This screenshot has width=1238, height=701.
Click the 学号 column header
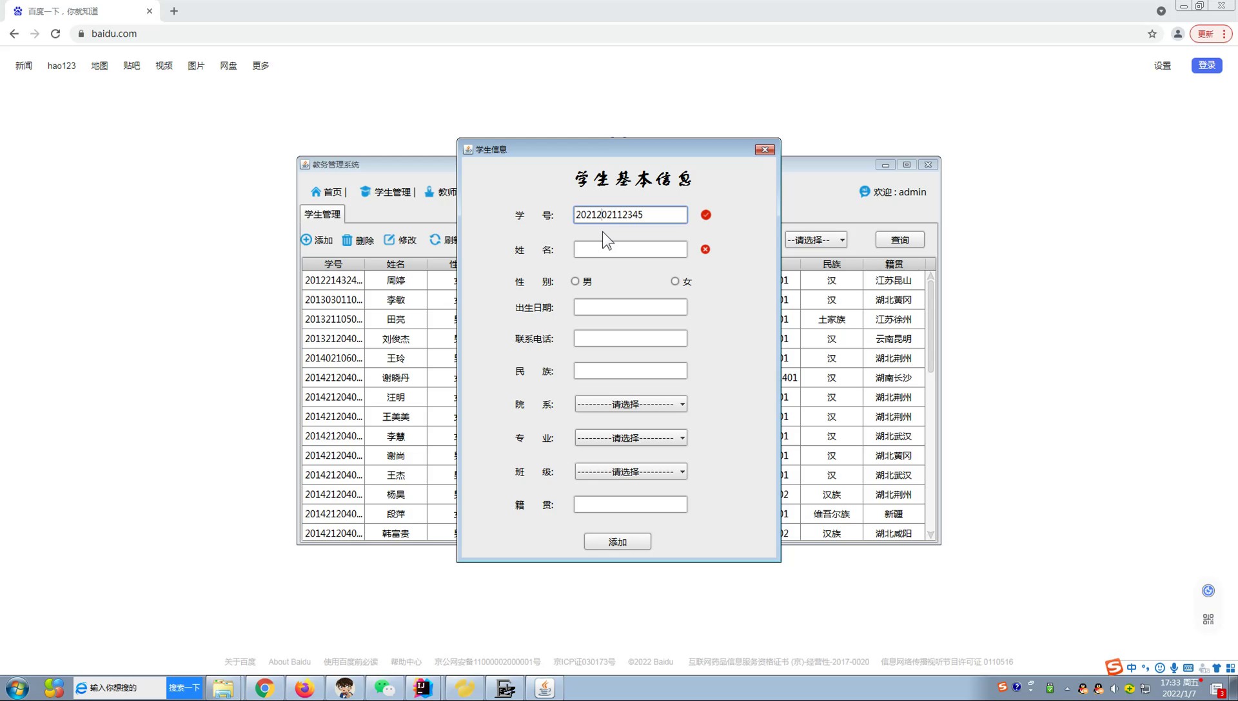pos(333,264)
